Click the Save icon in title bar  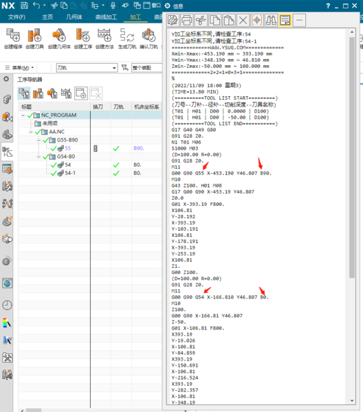(24, 5)
